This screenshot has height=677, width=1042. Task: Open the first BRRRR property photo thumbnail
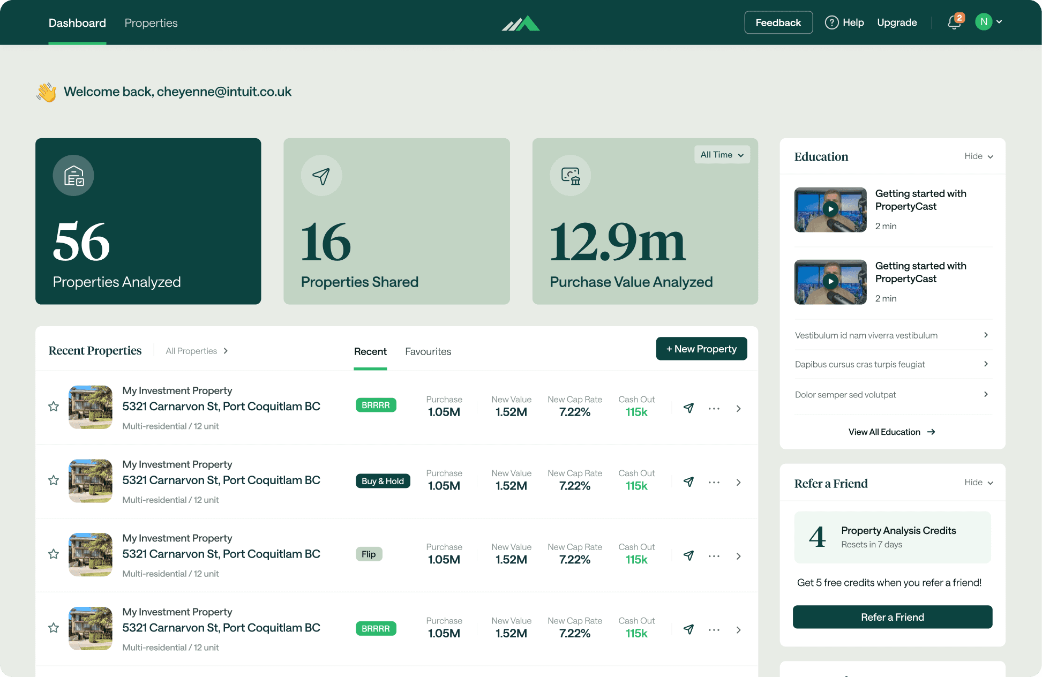coord(91,407)
